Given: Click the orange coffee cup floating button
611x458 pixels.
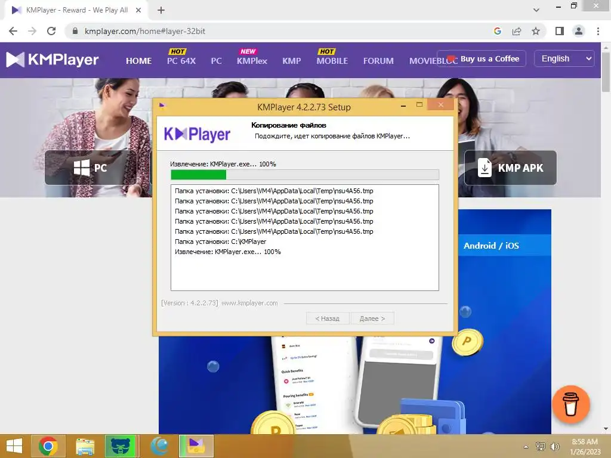Looking at the screenshot, I should tap(571, 404).
